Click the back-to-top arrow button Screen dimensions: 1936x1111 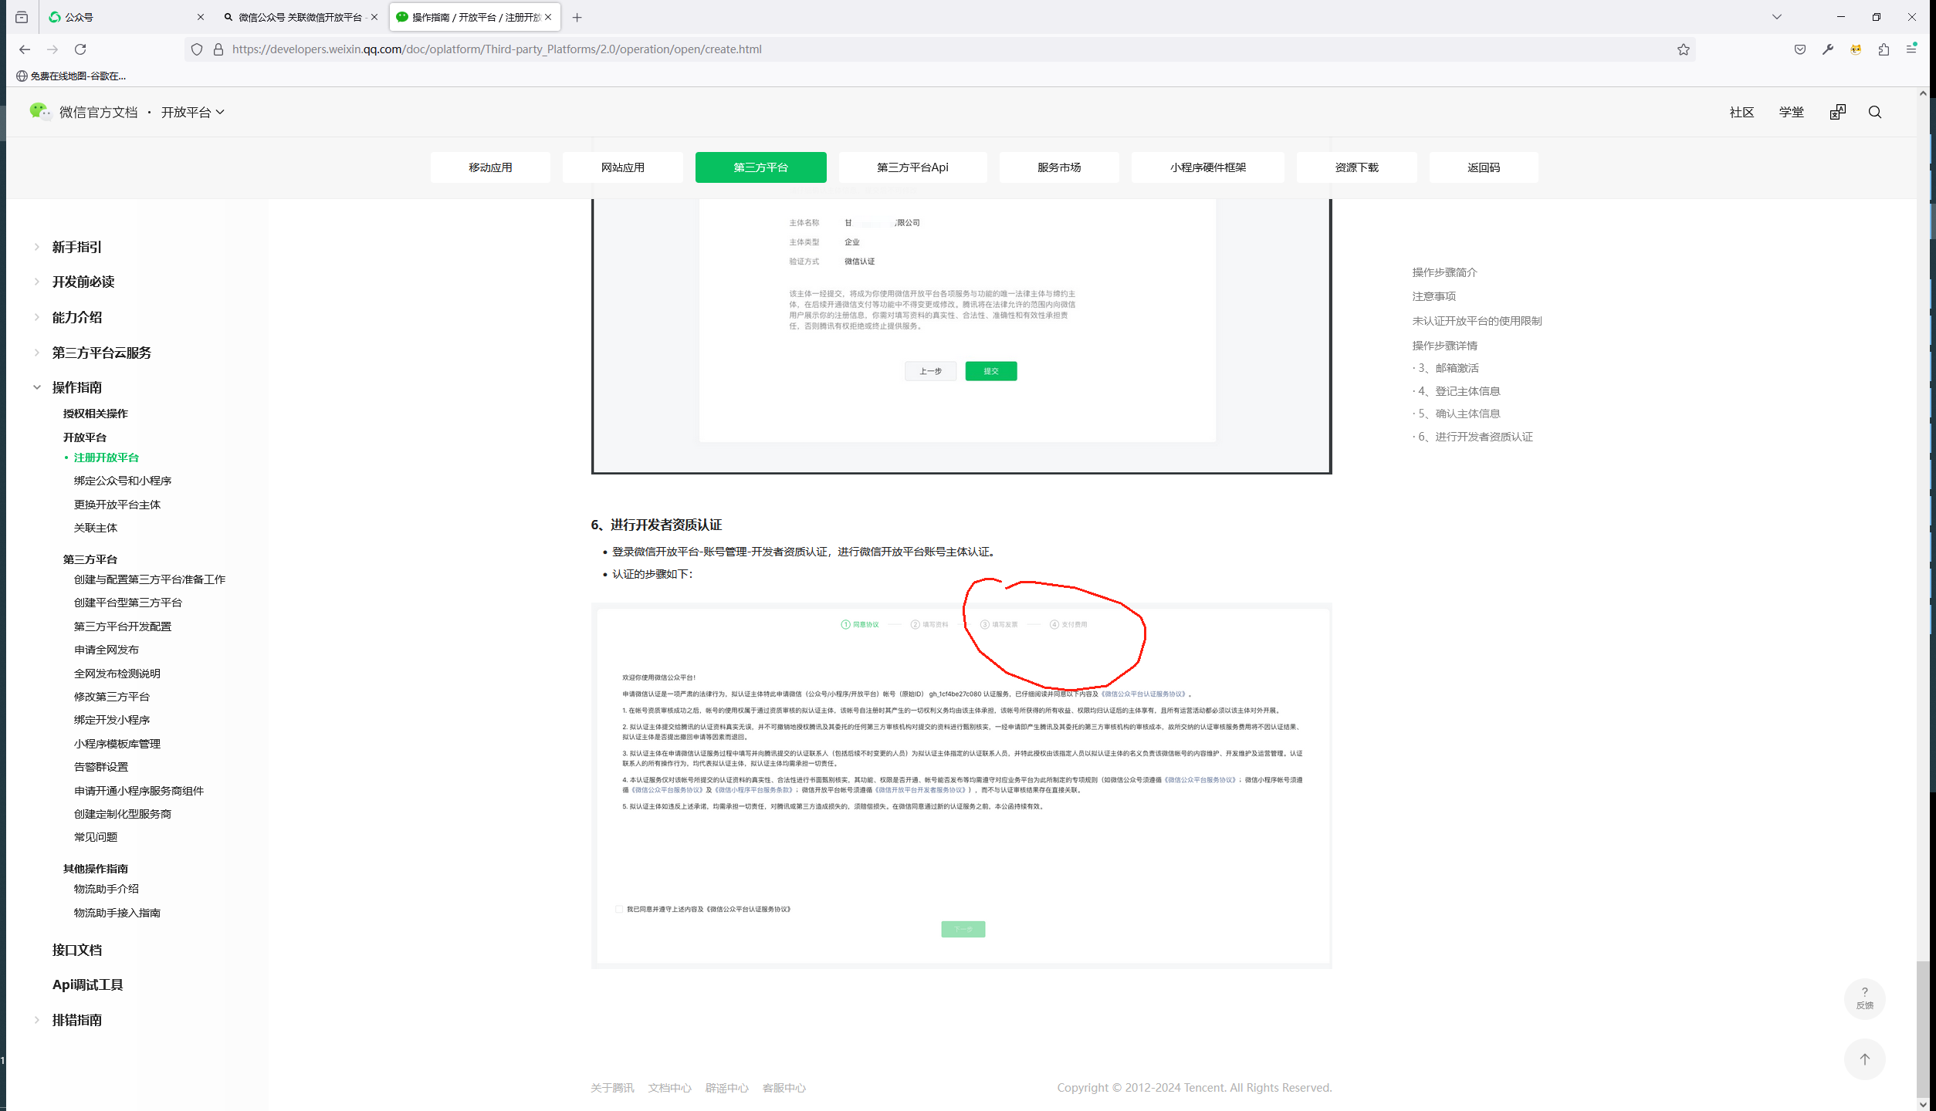[1864, 1059]
